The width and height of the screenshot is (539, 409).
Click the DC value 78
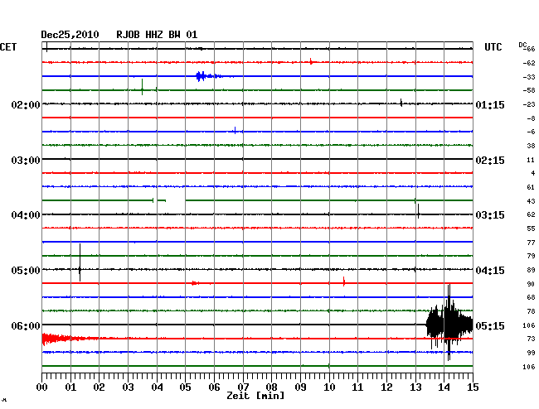531,311
